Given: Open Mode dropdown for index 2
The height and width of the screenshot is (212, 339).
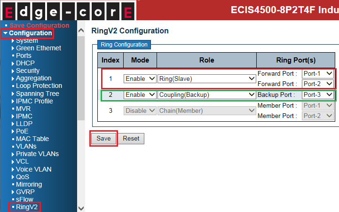Looking at the screenshot, I should (140, 95).
